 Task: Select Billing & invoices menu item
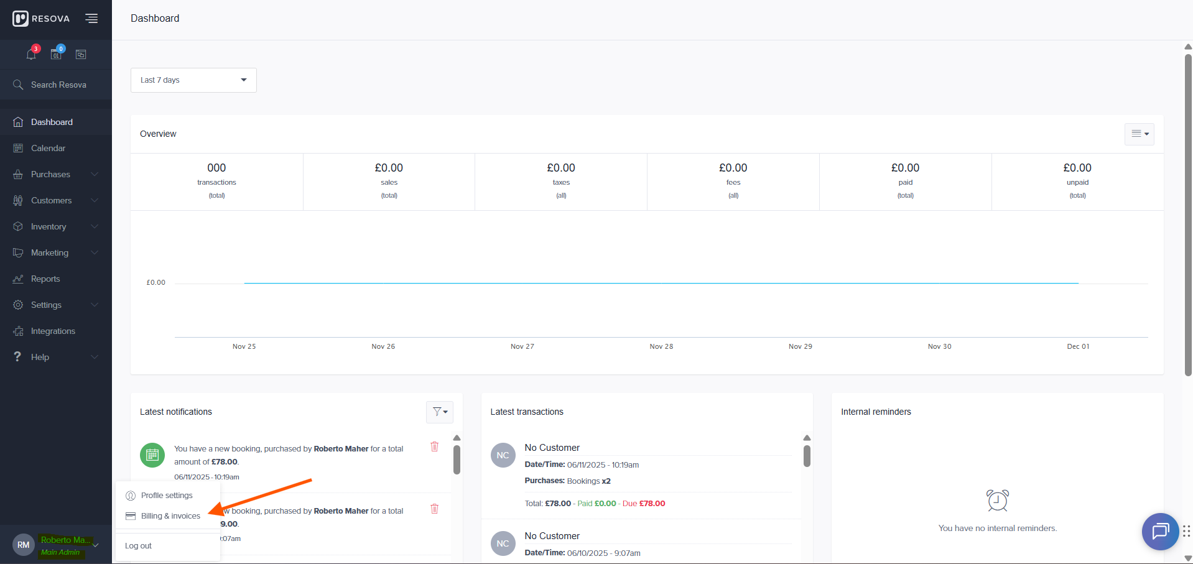pyautogui.click(x=170, y=516)
